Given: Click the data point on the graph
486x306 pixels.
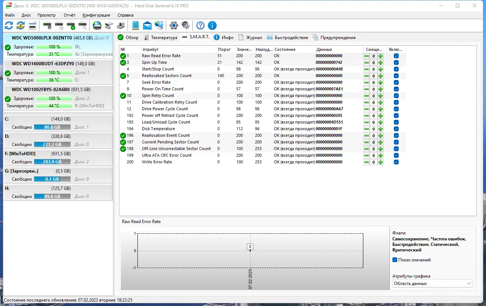Looking at the screenshot, I should [x=250, y=251].
